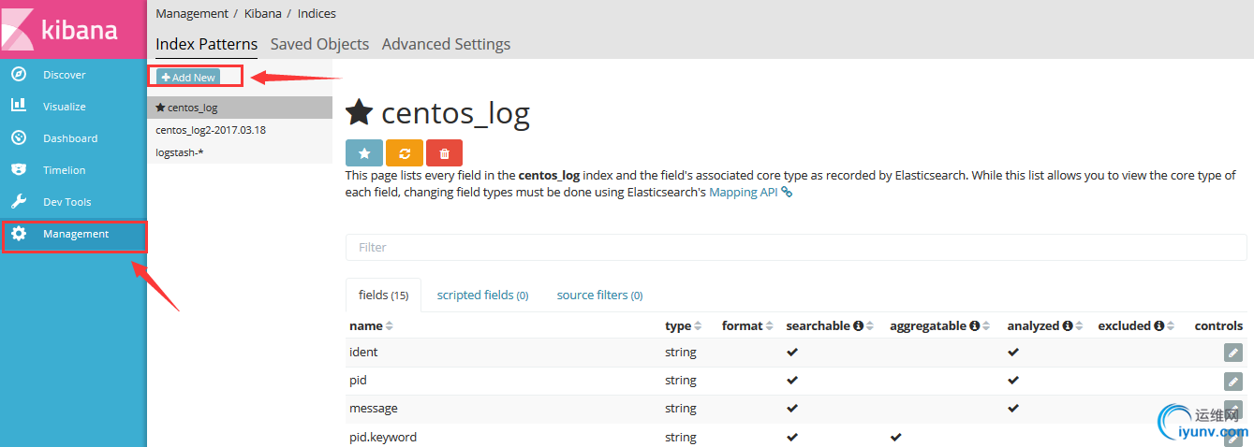Open Management gear icon
The height and width of the screenshot is (447, 1254).
click(x=19, y=234)
